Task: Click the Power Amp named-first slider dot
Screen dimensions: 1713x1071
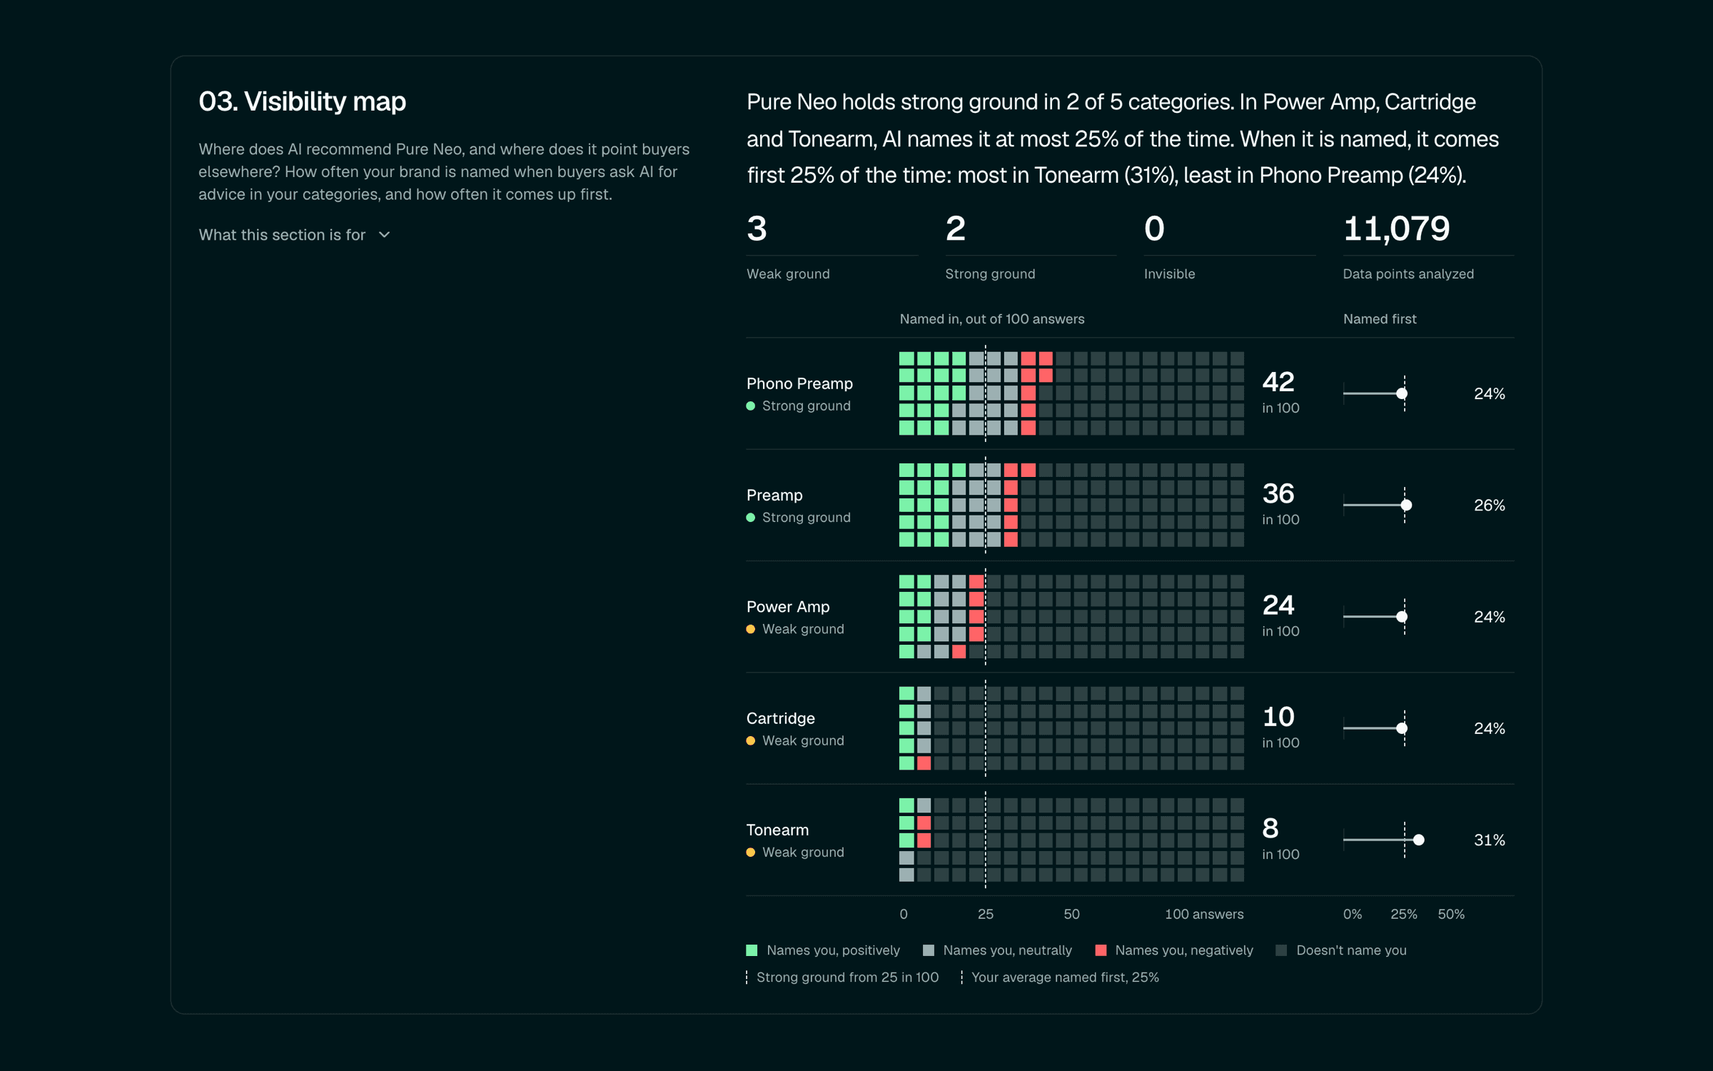Action: click(1402, 617)
